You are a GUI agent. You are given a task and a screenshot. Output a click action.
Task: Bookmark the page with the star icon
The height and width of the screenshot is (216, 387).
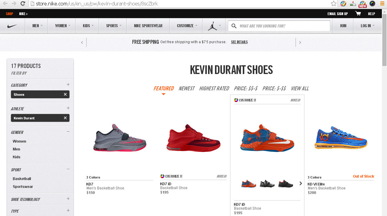[x=333, y=4]
